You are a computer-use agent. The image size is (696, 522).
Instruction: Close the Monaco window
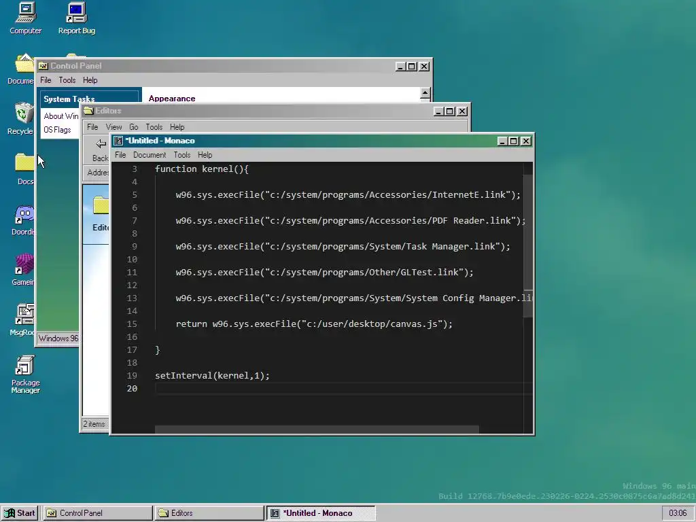(526, 141)
